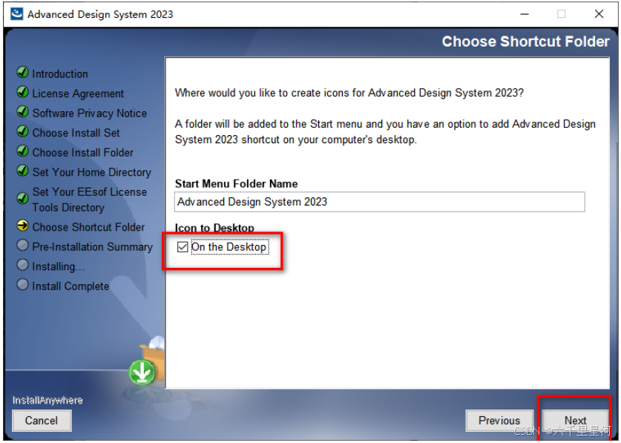Cancel the installation
The height and width of the screenshot is (443, 621).
[41, 421]
